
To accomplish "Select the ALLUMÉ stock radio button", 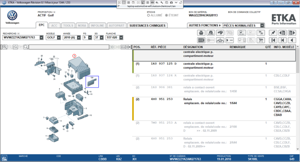I will (x=148, y=16).
